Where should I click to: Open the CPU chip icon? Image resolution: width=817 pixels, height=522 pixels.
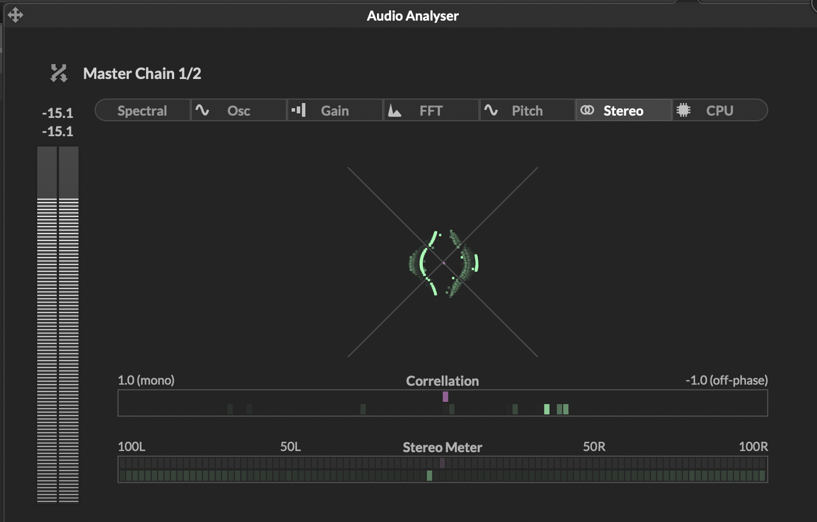click(684, 110)
